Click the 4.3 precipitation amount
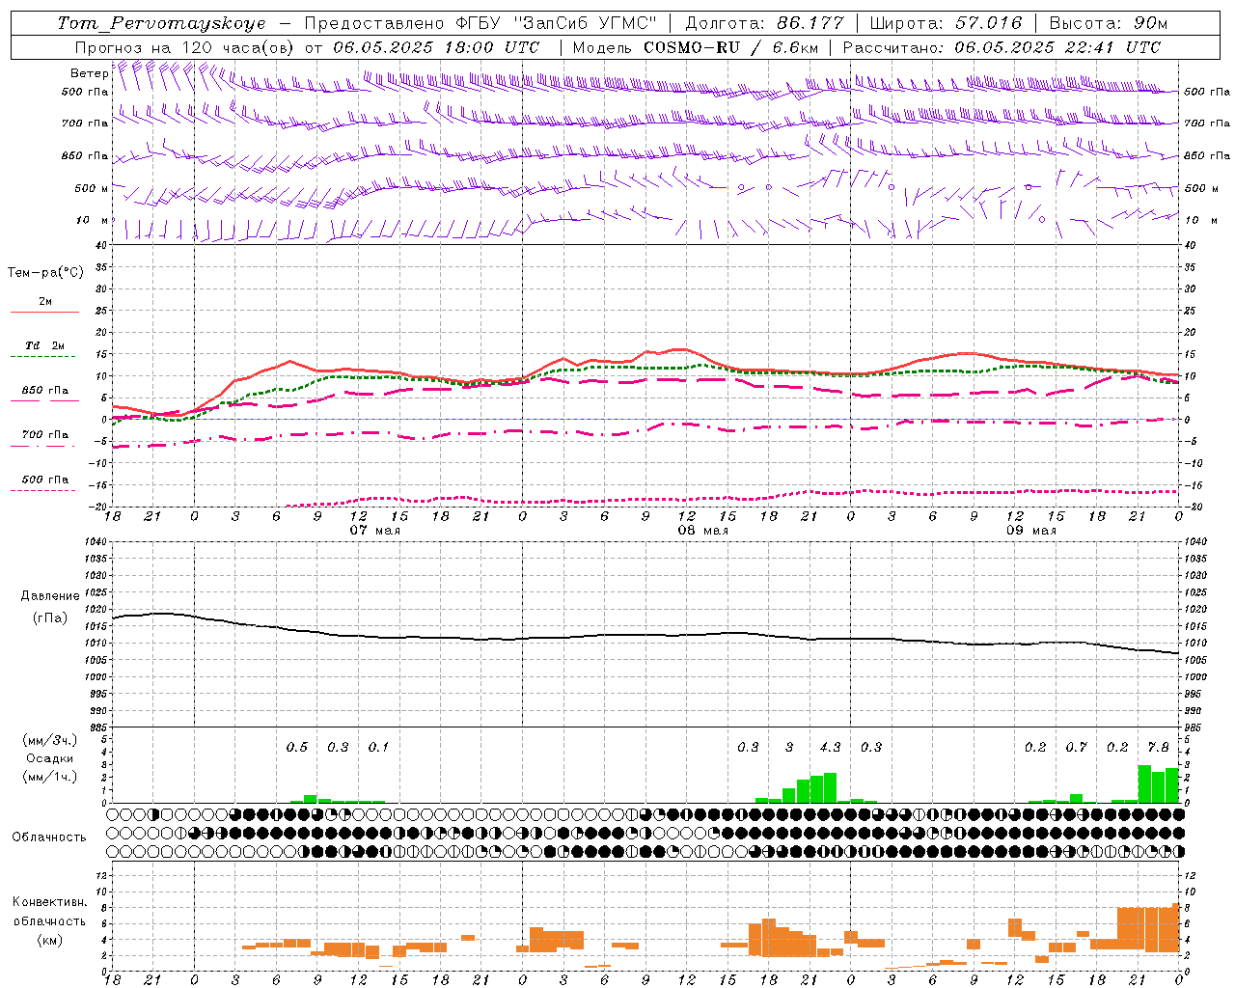The height and width of the screenshot is (988, 1235). (x=830, y=748)
